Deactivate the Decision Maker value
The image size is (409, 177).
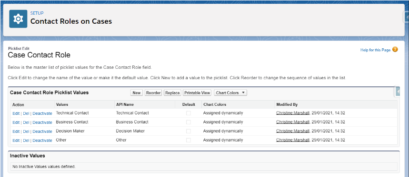[x=42, y=131]
